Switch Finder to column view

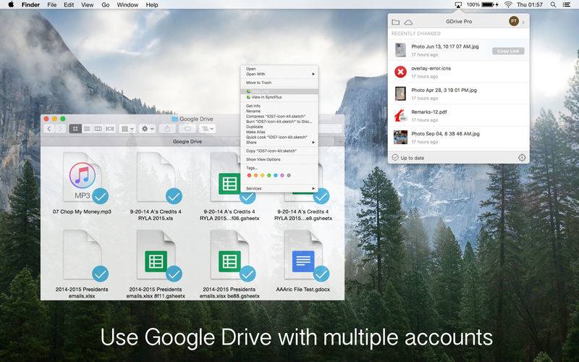[x=98, y=129]
